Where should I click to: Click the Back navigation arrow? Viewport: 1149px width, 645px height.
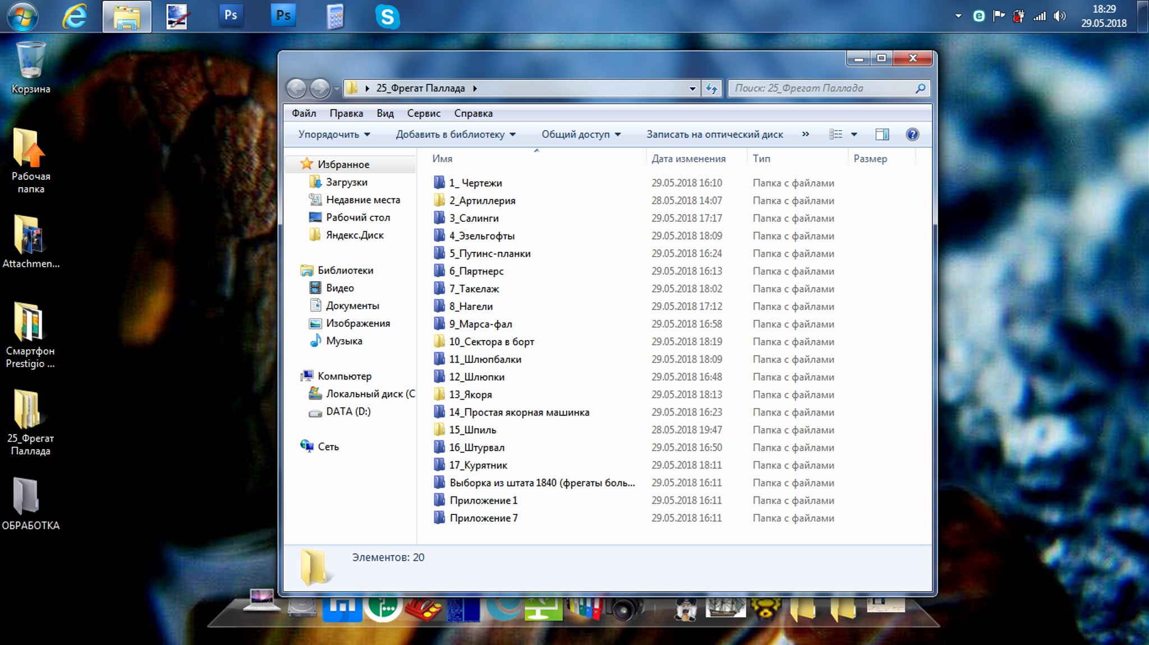(296, 88)
